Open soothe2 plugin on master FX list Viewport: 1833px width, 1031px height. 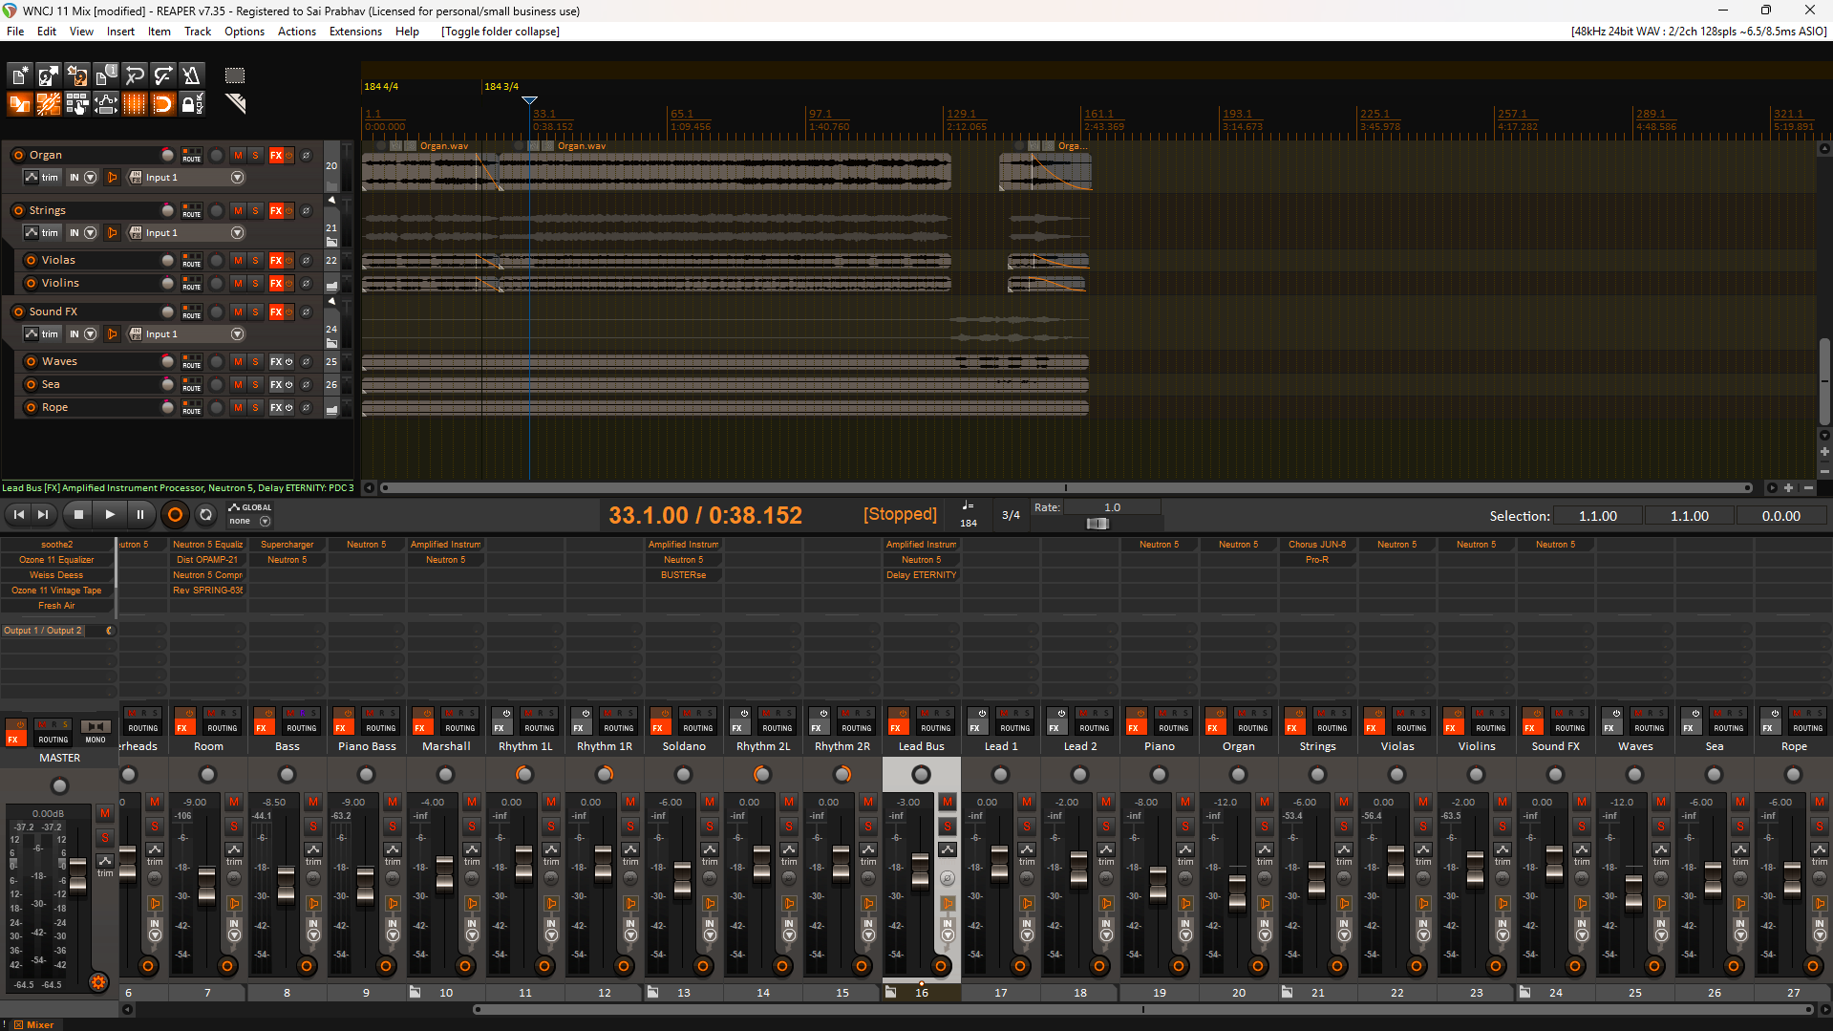coord(56,545)
